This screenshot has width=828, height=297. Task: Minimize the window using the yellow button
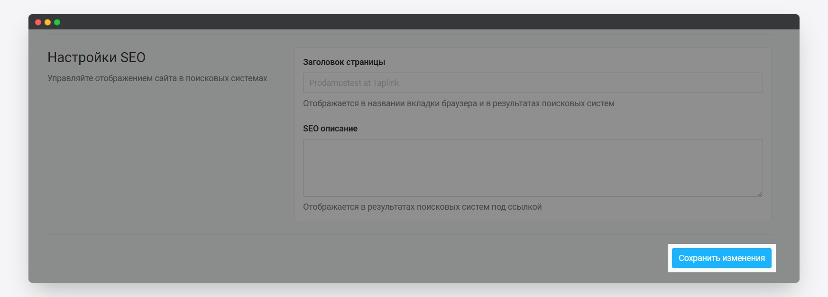[47, 22]
